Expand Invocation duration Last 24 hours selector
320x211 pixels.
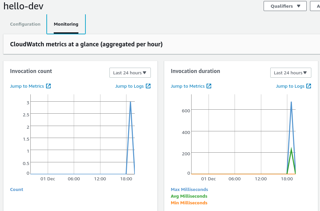click(x=291, y=73)
